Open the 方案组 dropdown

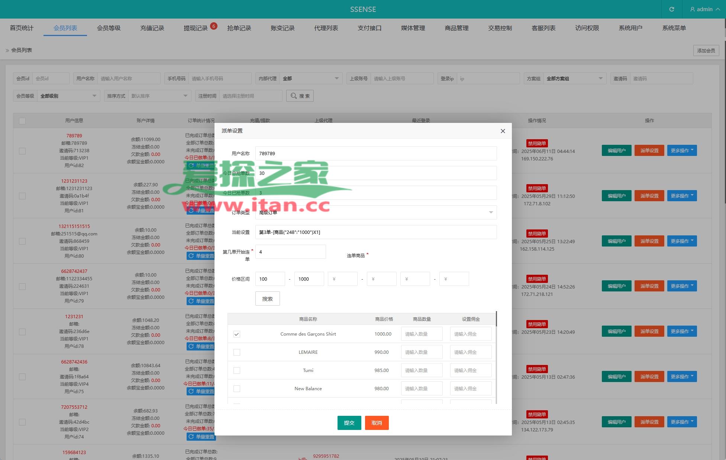(x=575, y=78)
